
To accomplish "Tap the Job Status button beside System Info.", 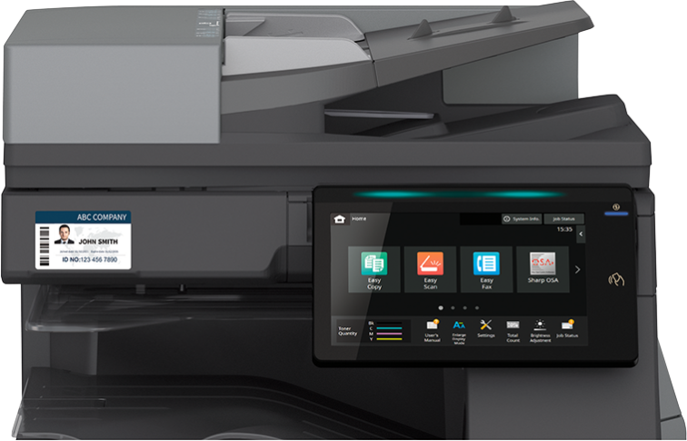I will [564, 219].
